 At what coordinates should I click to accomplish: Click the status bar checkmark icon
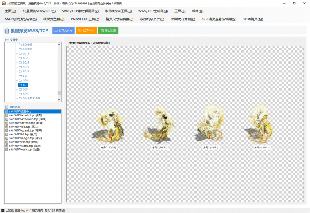(x=3, y=210)
